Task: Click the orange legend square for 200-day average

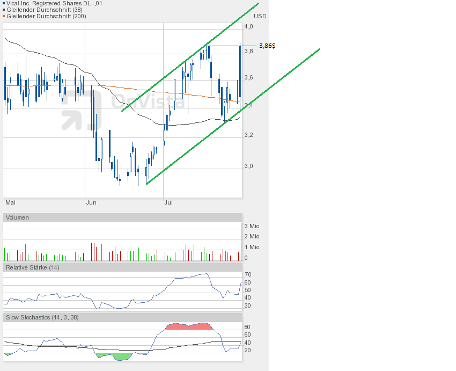Action: click(4, 16)
